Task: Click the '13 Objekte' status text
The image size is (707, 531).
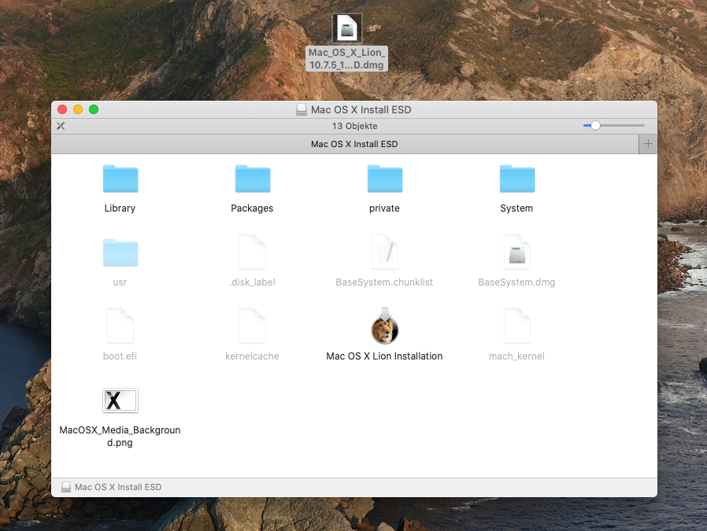Action: coord(354,126)
